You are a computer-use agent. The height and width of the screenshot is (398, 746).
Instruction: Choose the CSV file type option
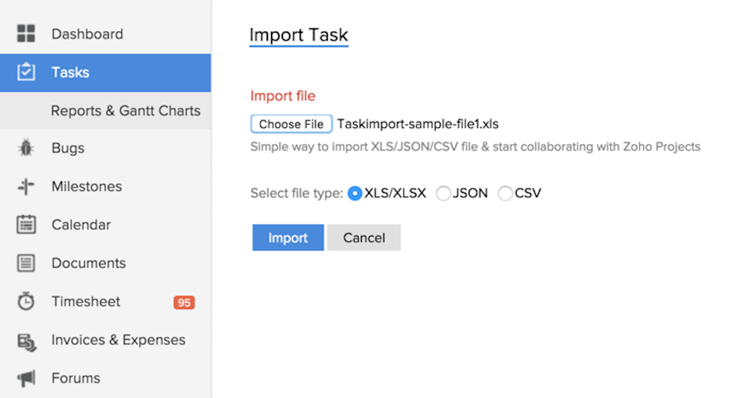click(x=505, y=193)
